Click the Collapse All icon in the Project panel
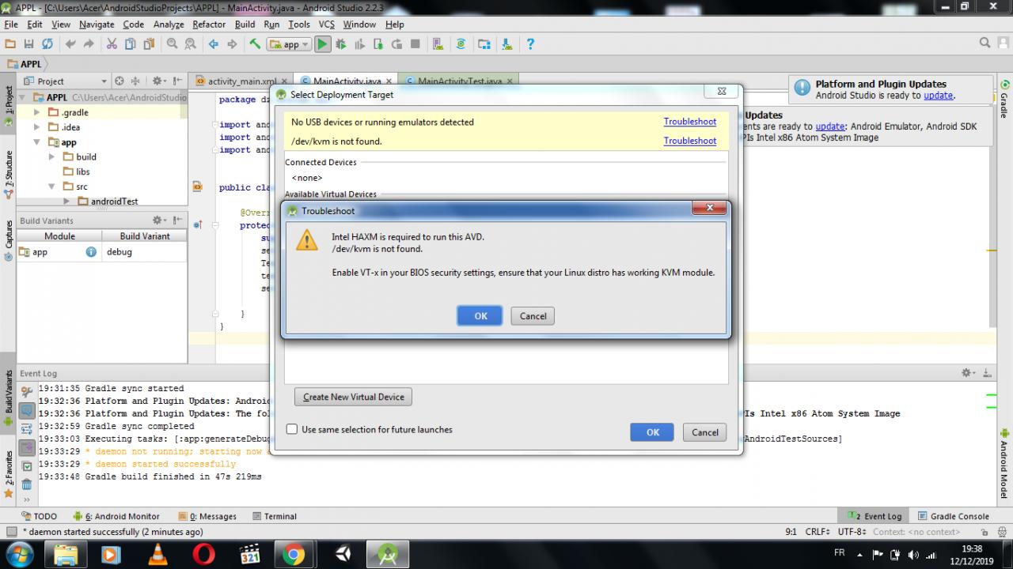Image resolution: width=1013 pixels, height=569 pixels. [x=136, y=81]
